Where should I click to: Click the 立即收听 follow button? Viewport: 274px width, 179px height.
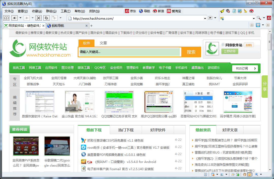pyautogui.click(x=230, y=51)
